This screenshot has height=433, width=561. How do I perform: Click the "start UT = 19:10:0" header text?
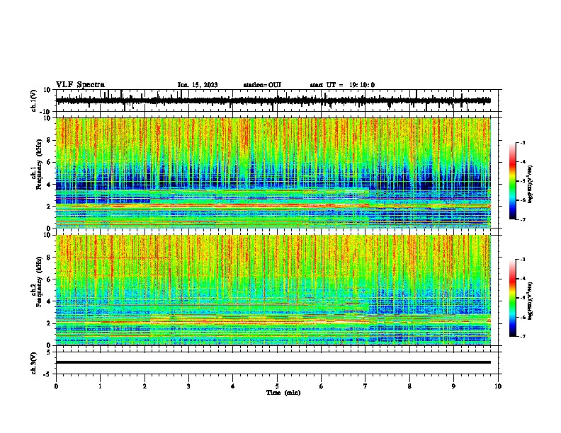[x=342, y=85]
